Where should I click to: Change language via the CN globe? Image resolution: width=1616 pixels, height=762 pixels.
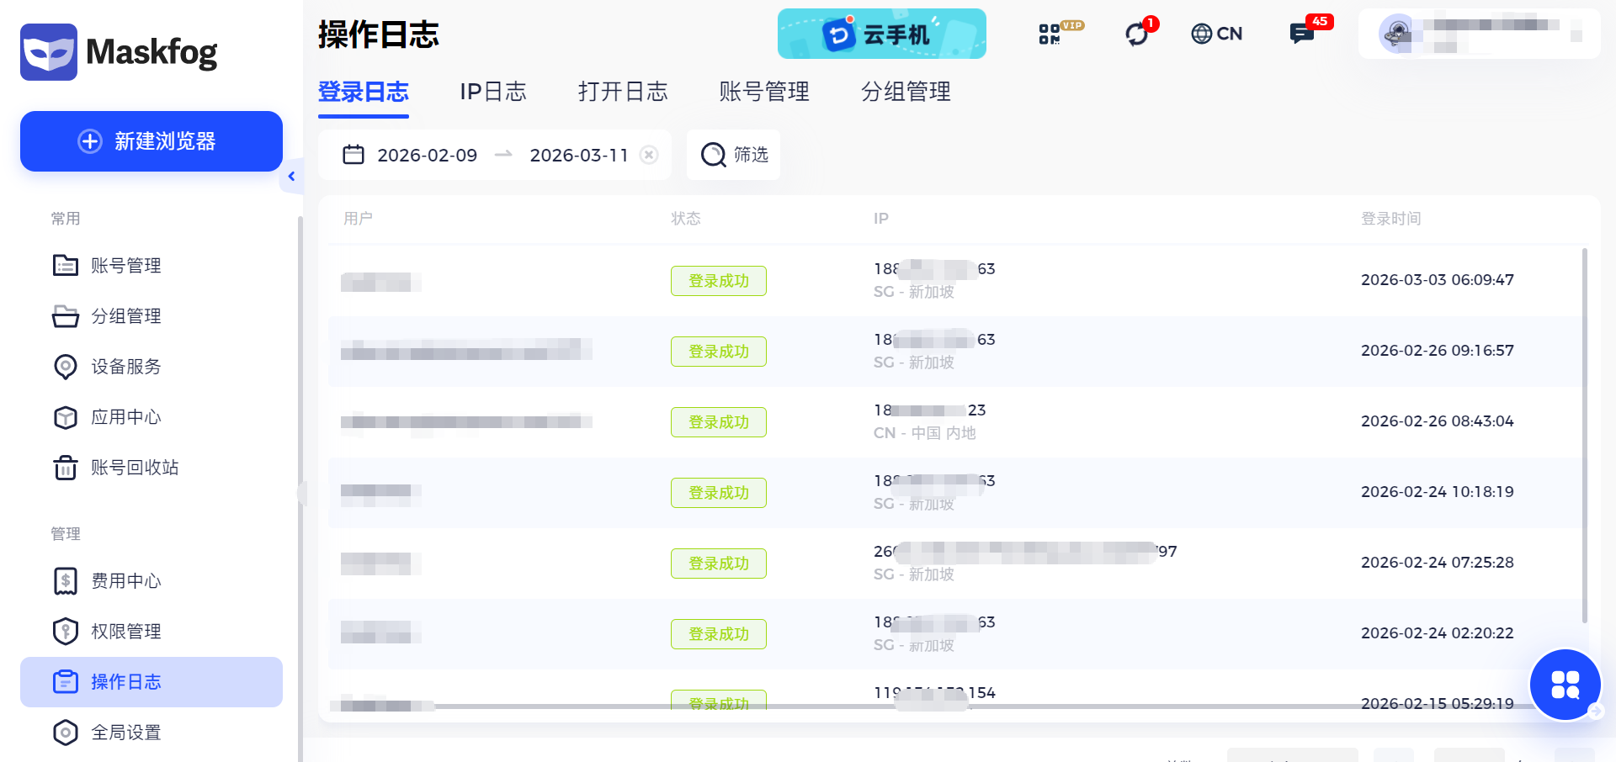(1217, 34)
